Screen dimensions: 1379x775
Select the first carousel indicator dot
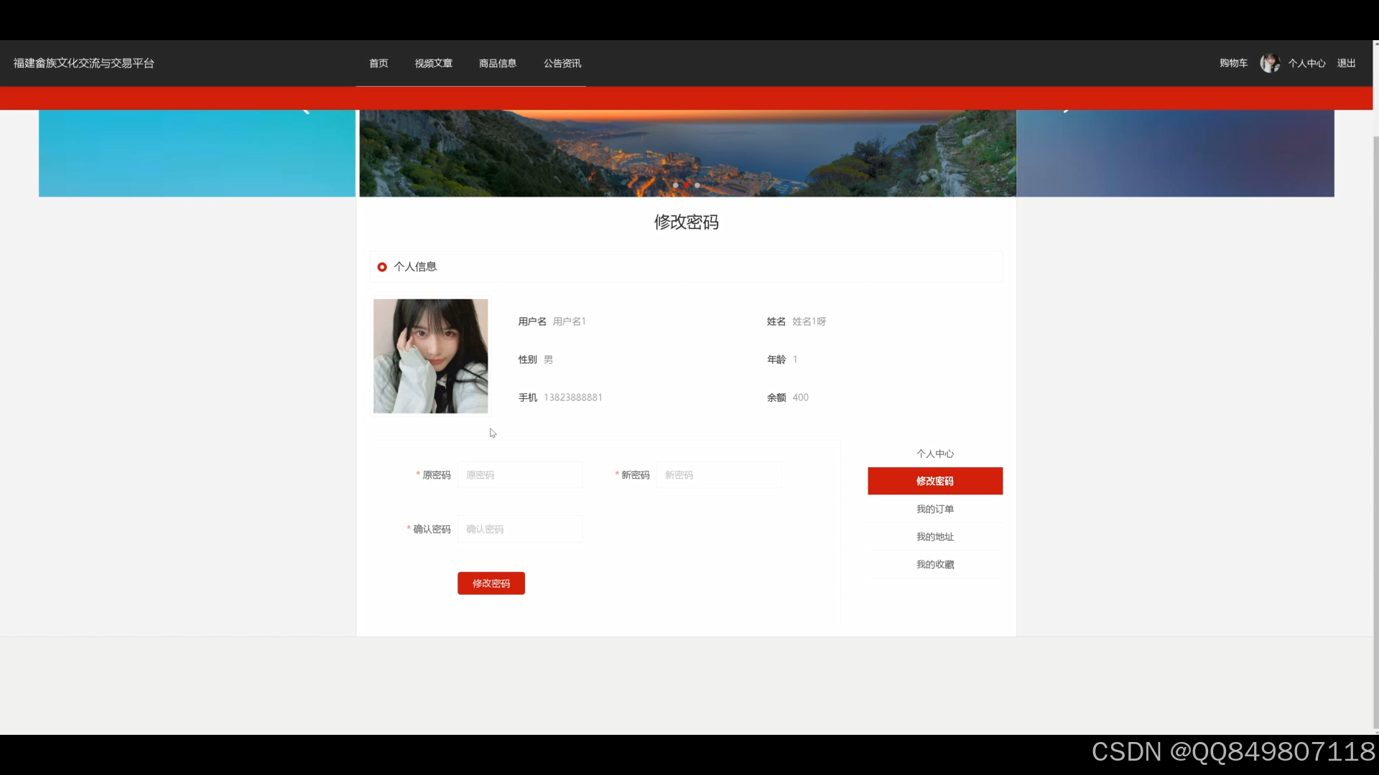675,185
